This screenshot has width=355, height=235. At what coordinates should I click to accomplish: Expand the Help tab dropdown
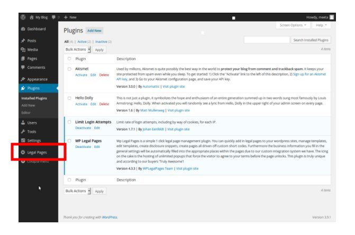(x=321, y=25)
